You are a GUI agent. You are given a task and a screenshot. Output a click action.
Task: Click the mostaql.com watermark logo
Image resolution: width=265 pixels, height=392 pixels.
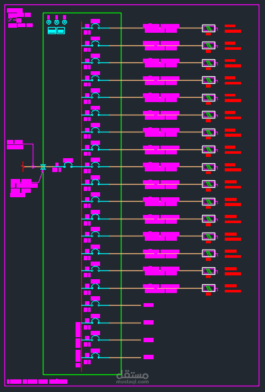132,378
